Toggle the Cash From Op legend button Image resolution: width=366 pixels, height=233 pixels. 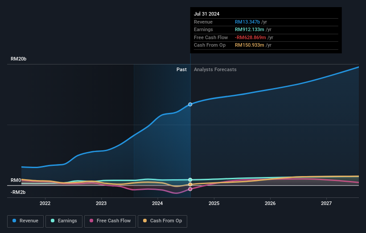(x=162, y=221)
